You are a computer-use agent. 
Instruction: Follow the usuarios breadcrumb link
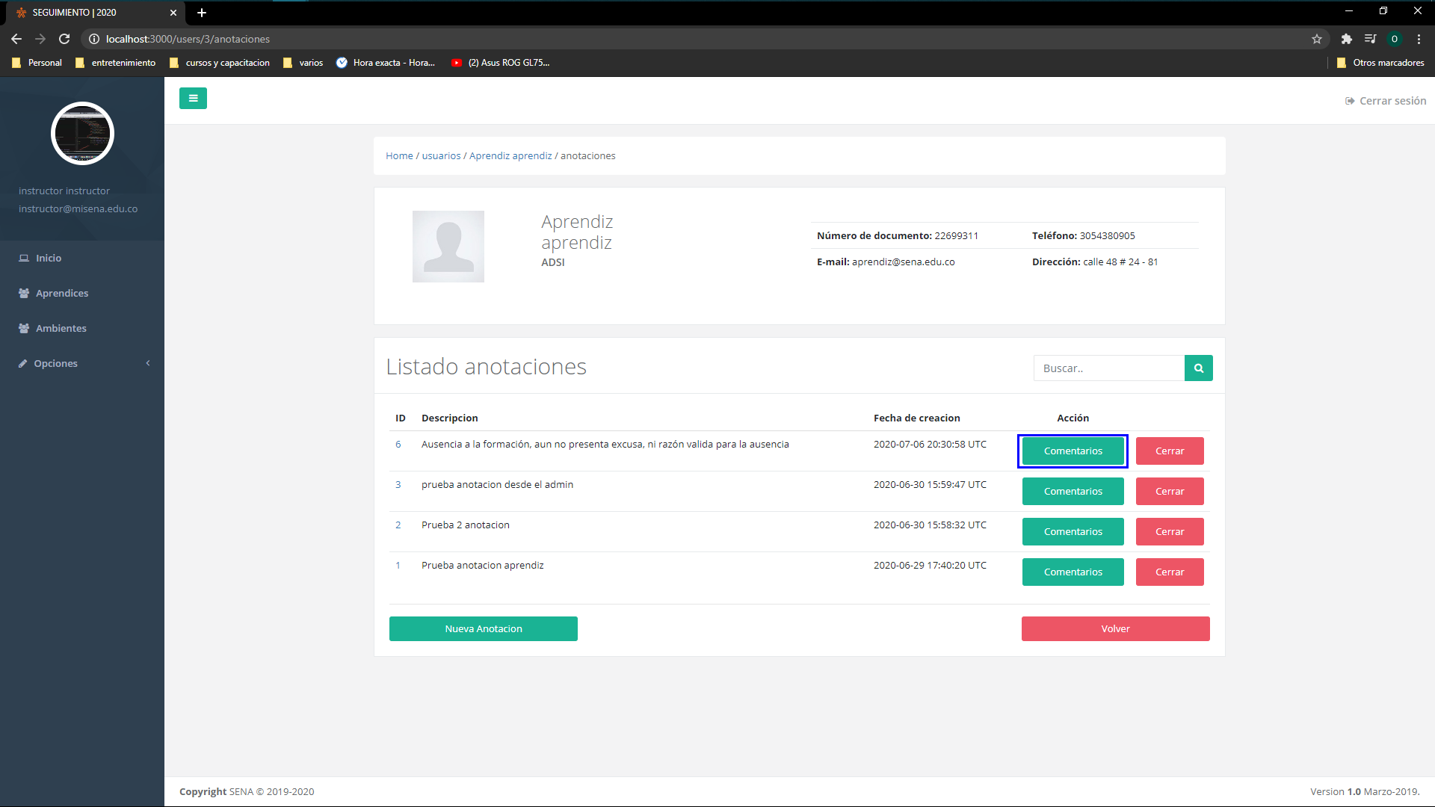(441, 155)
